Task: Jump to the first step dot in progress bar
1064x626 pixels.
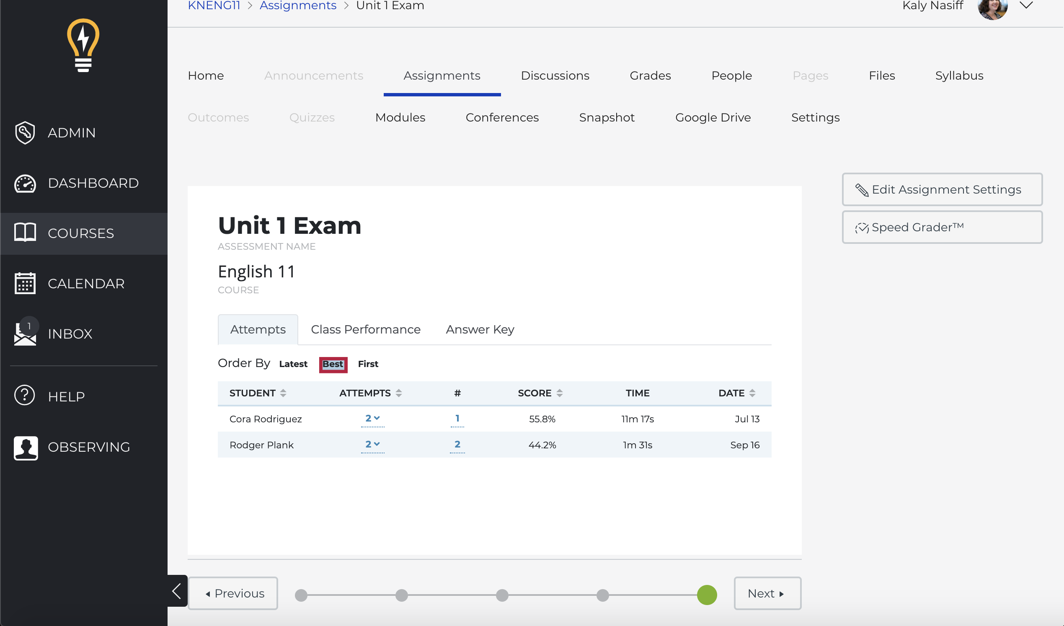Action: [x=301, y=595]
